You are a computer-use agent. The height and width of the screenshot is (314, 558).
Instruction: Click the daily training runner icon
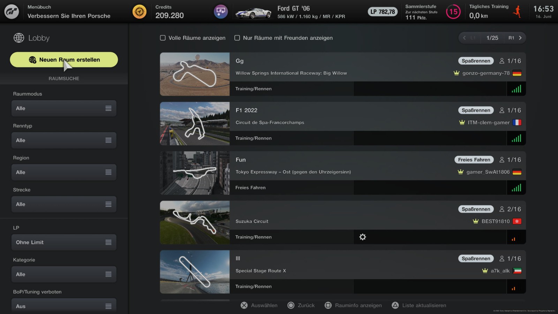coord(518,12)
